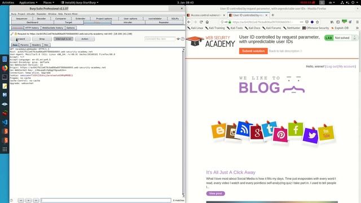Open the Firefox icon in the dock
361x203 pixels.
(x=5, y=68)
